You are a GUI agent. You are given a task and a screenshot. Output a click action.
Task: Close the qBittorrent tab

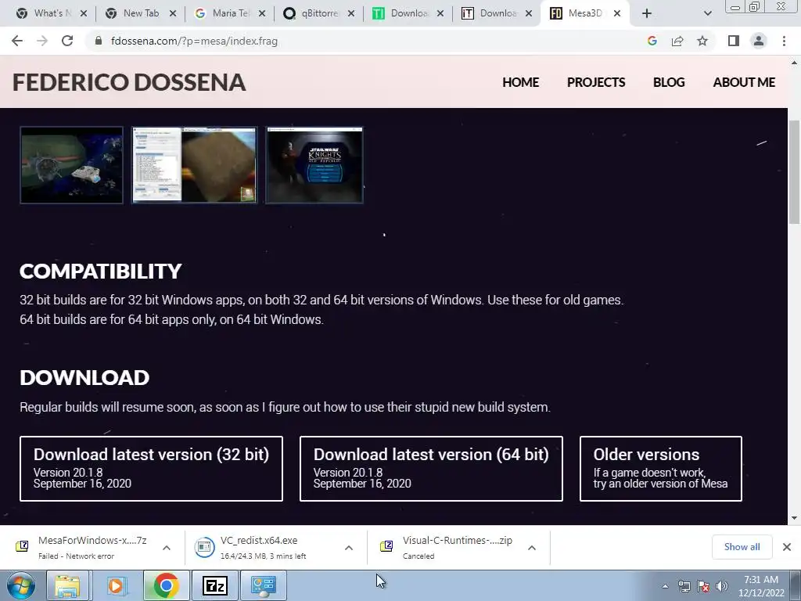point(351,13)
